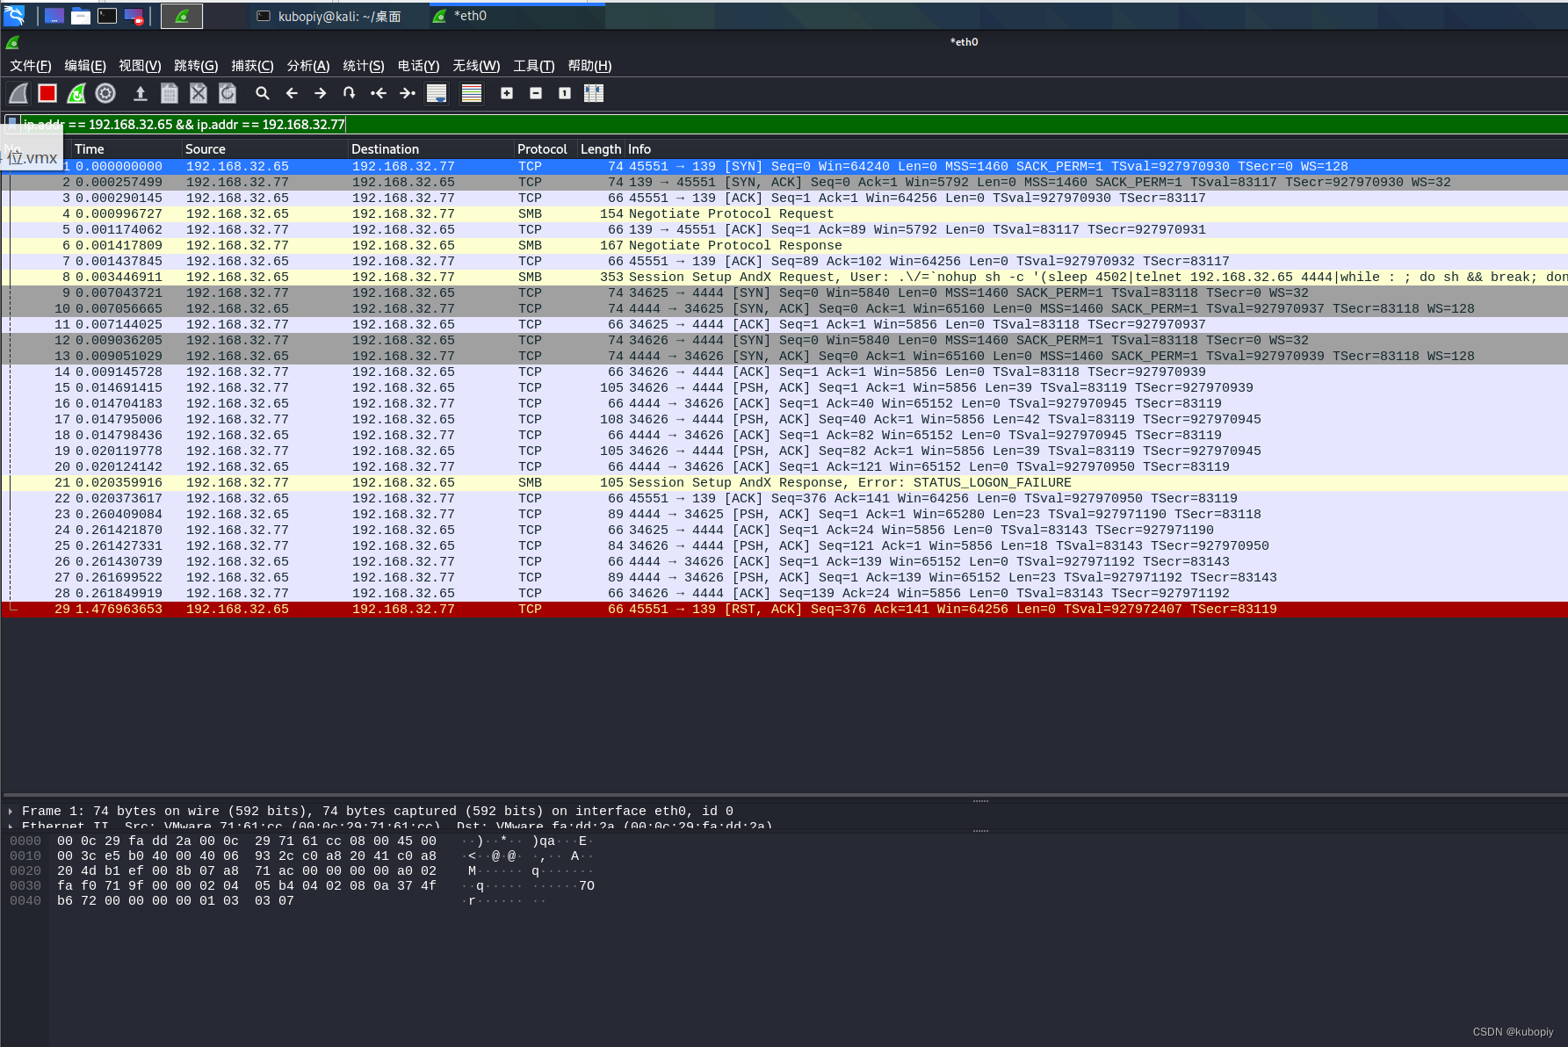Viewport: 1568px width, 1047px height.
Task: Open the 工具(T) menu
Action: click(534, 66)
